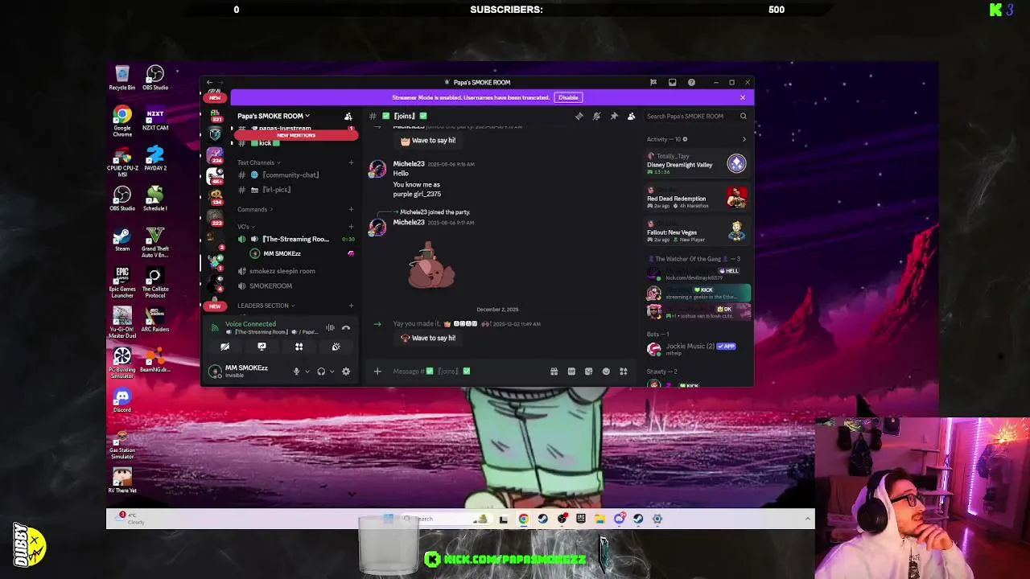Click plus to attach file to message
The width and height of the screenshot is (1030, 579).
click(377, 371)
